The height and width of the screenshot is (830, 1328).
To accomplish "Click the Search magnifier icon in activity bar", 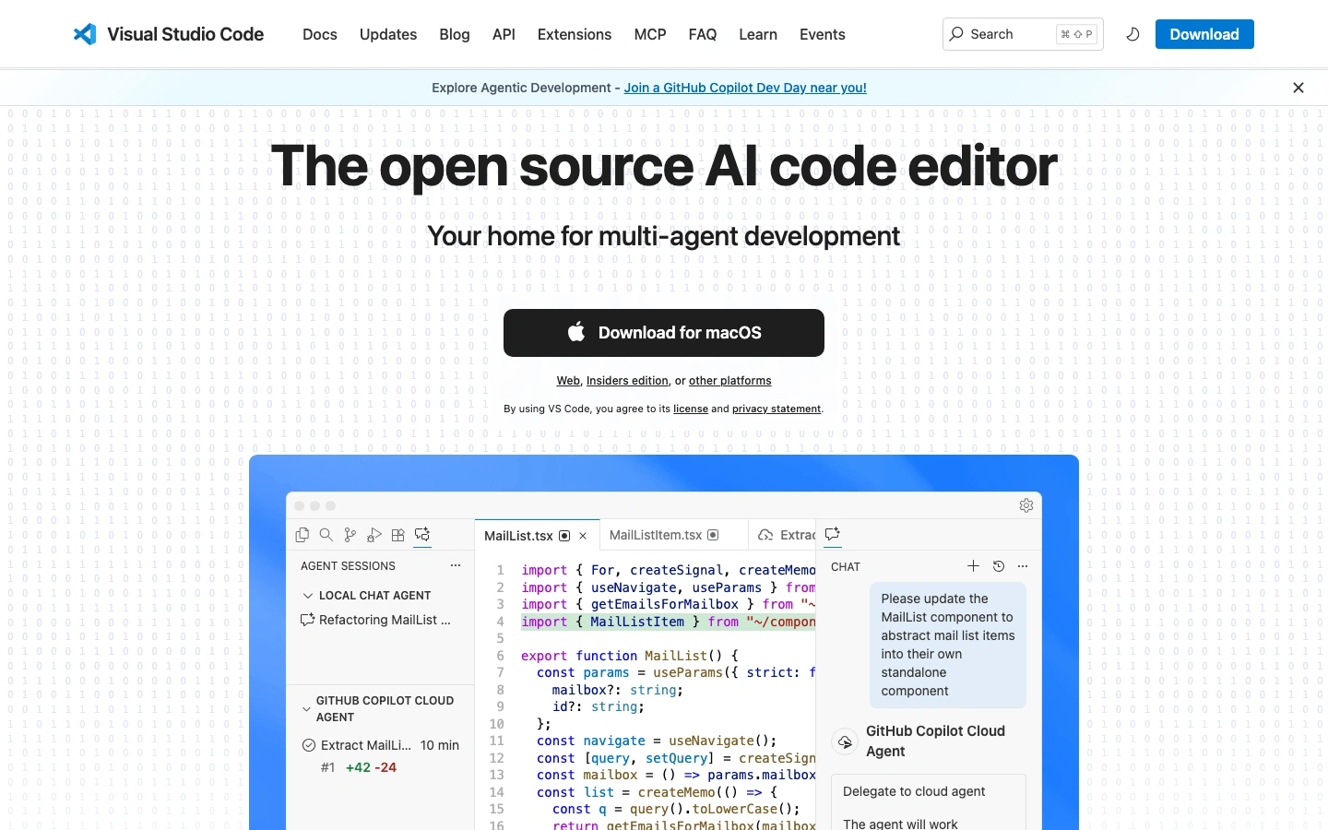I will 326,535.
